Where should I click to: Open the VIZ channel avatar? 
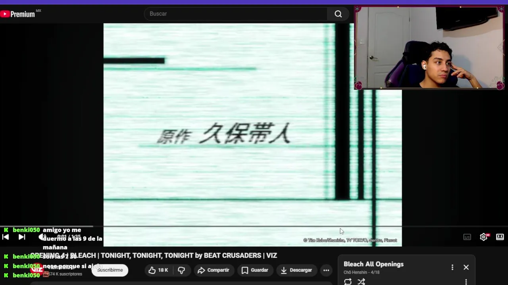coord(37,270)
